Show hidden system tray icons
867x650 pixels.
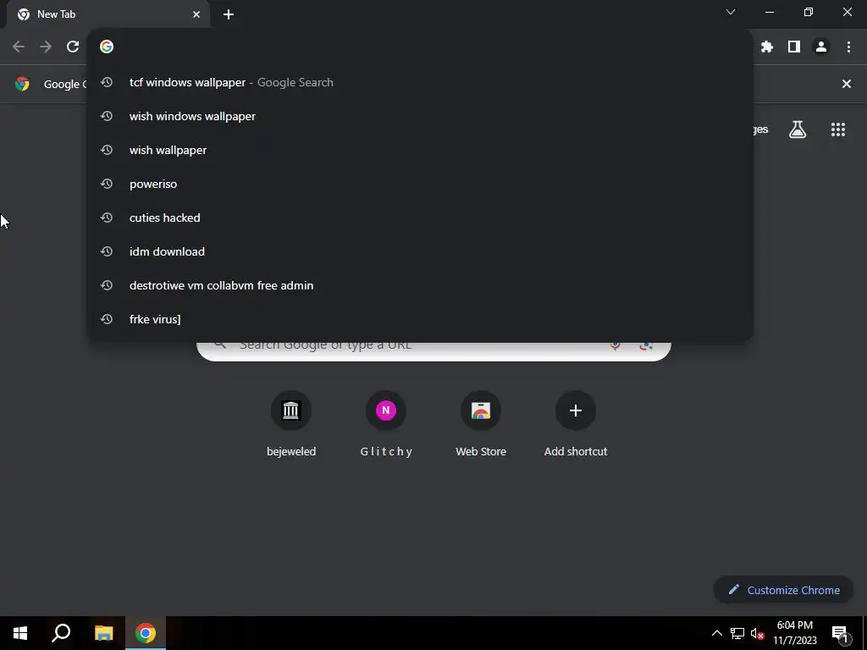pyautogui.click(x=716, y=633)
